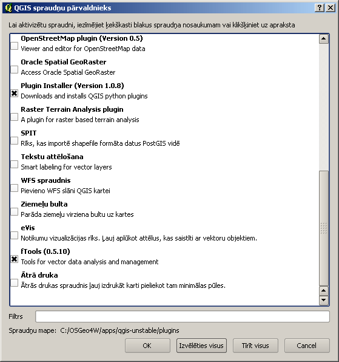Select the 'SPIT' plugin title
Screen dimensions: 339x362
pos(29,133)
